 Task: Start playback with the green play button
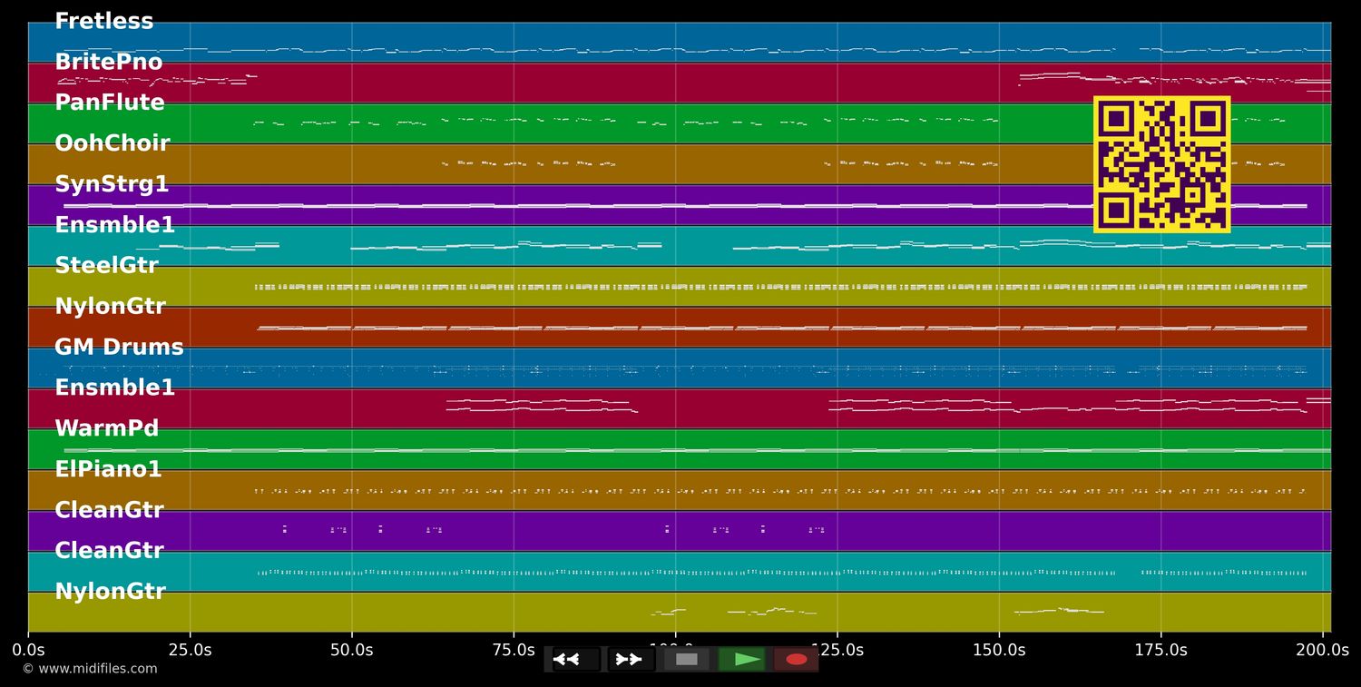point(742,659)
